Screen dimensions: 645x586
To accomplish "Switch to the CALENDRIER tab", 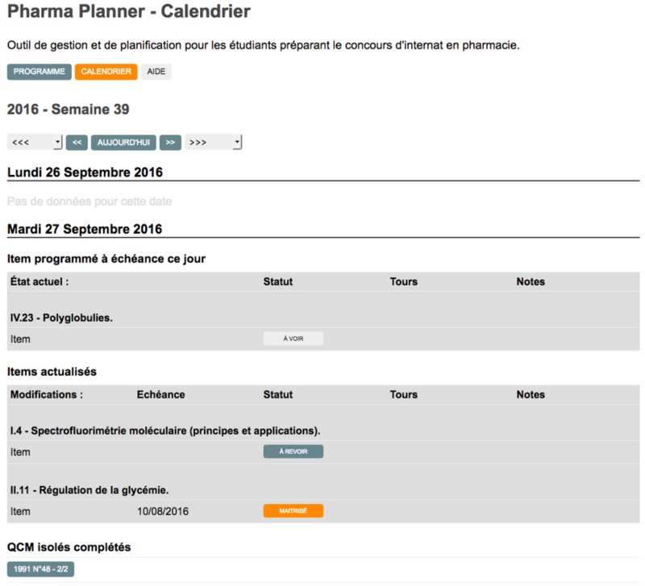I will (x=106, y=72).
